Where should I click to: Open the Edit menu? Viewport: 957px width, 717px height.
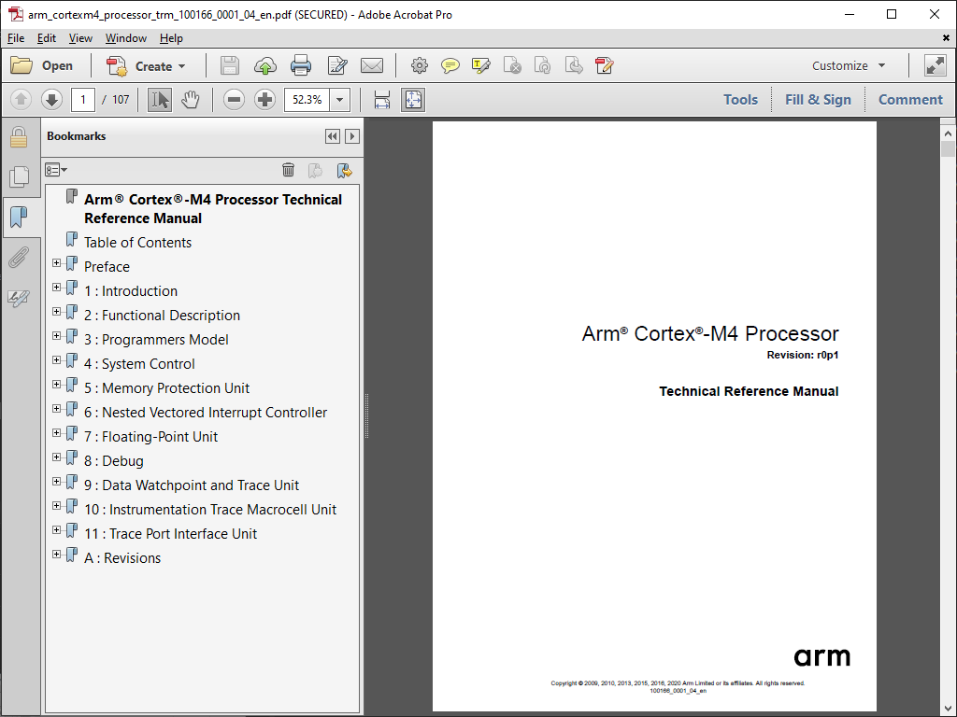tap(47, 37)
